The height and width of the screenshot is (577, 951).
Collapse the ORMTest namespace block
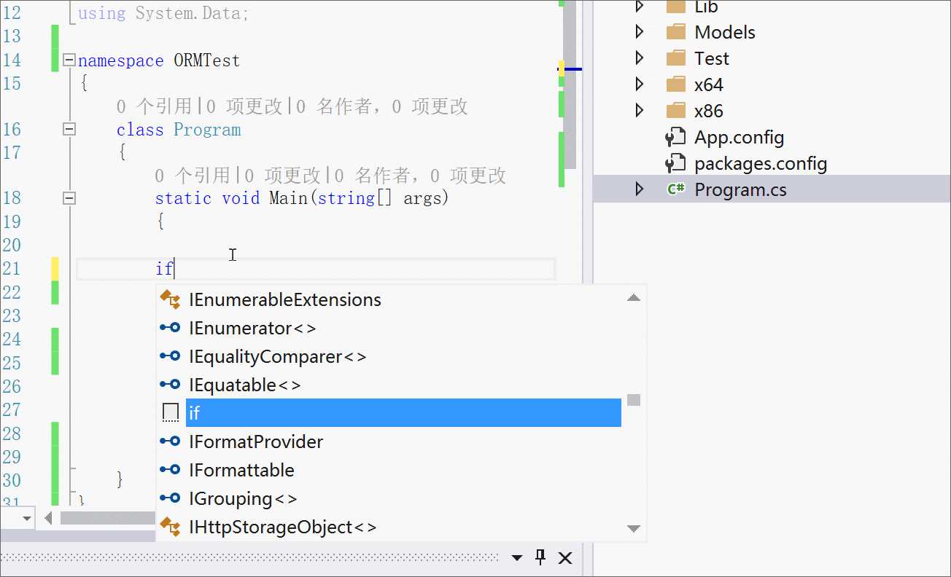(69, 60)
